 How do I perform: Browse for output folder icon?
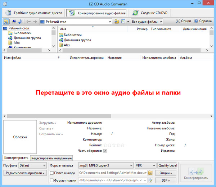point(150,173)
